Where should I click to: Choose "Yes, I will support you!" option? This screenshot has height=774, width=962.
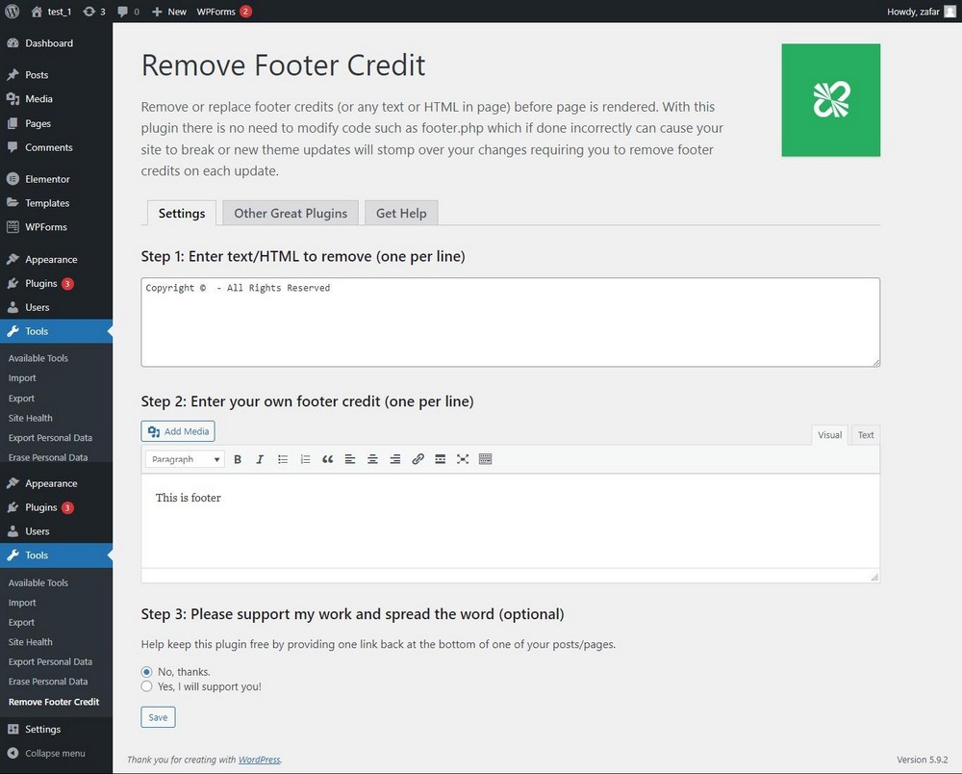[146, 686]
